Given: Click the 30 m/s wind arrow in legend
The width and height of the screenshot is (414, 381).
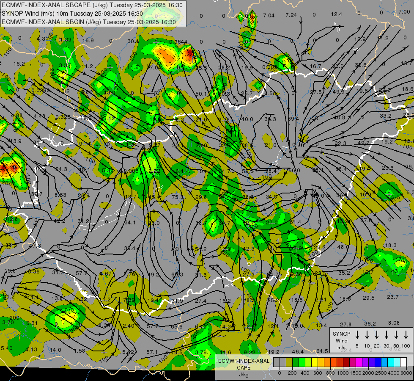Looking at the screenshot, I should [x=386, y=335].
